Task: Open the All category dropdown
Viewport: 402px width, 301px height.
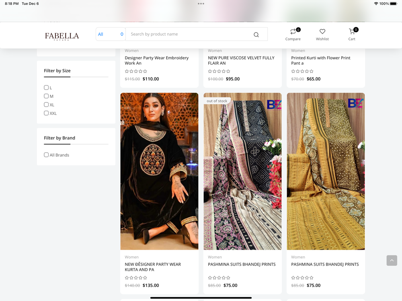Action: pyautogui.click(x=111, y=34)
